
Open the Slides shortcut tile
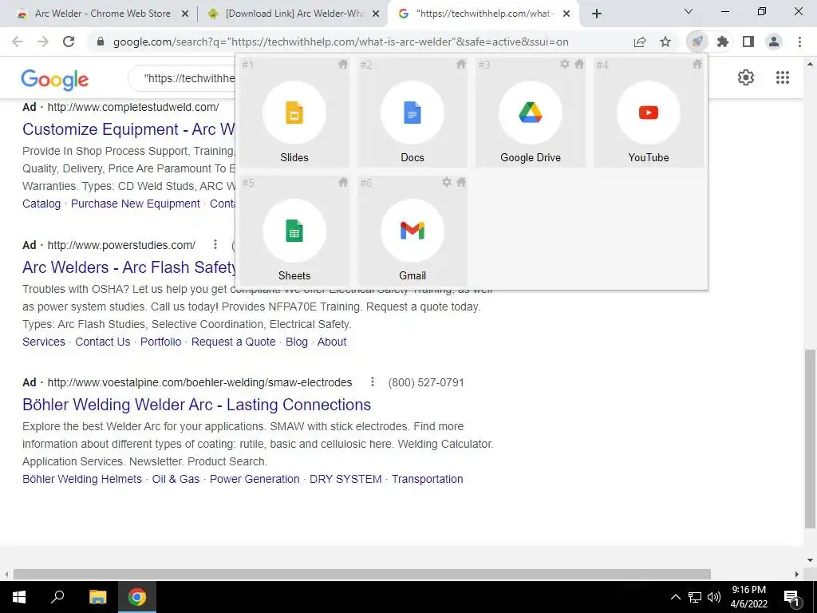pos(294,113)
